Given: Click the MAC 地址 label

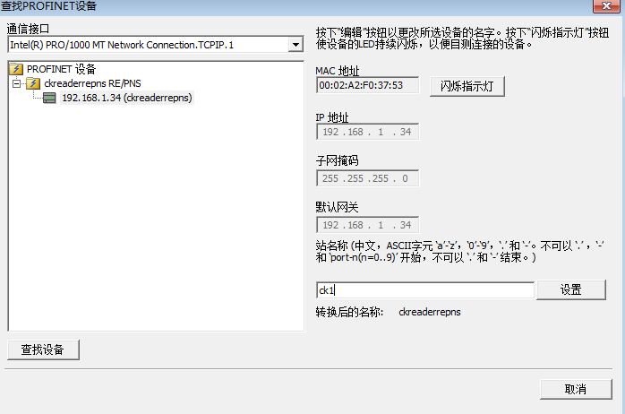Looking at the screenshot, I should coord(338,71).
